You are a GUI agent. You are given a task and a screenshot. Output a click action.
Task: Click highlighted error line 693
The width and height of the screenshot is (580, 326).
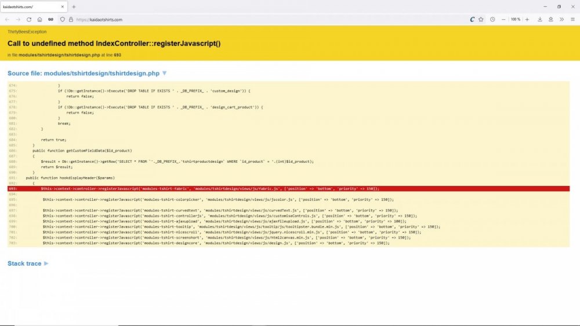[288, 189]
